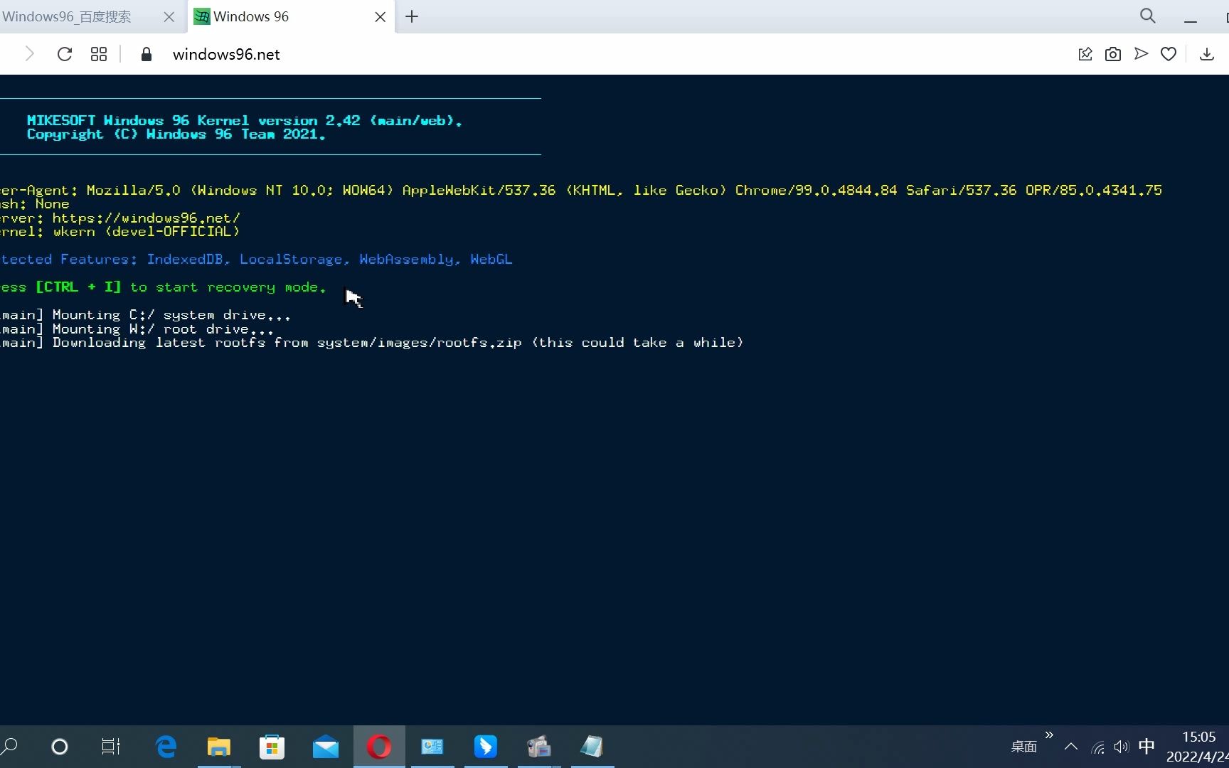1229x768 pixels.
Task: Click the "Copyright (C) Windows 96 Team 2021" line
Action: click(176, 134)
